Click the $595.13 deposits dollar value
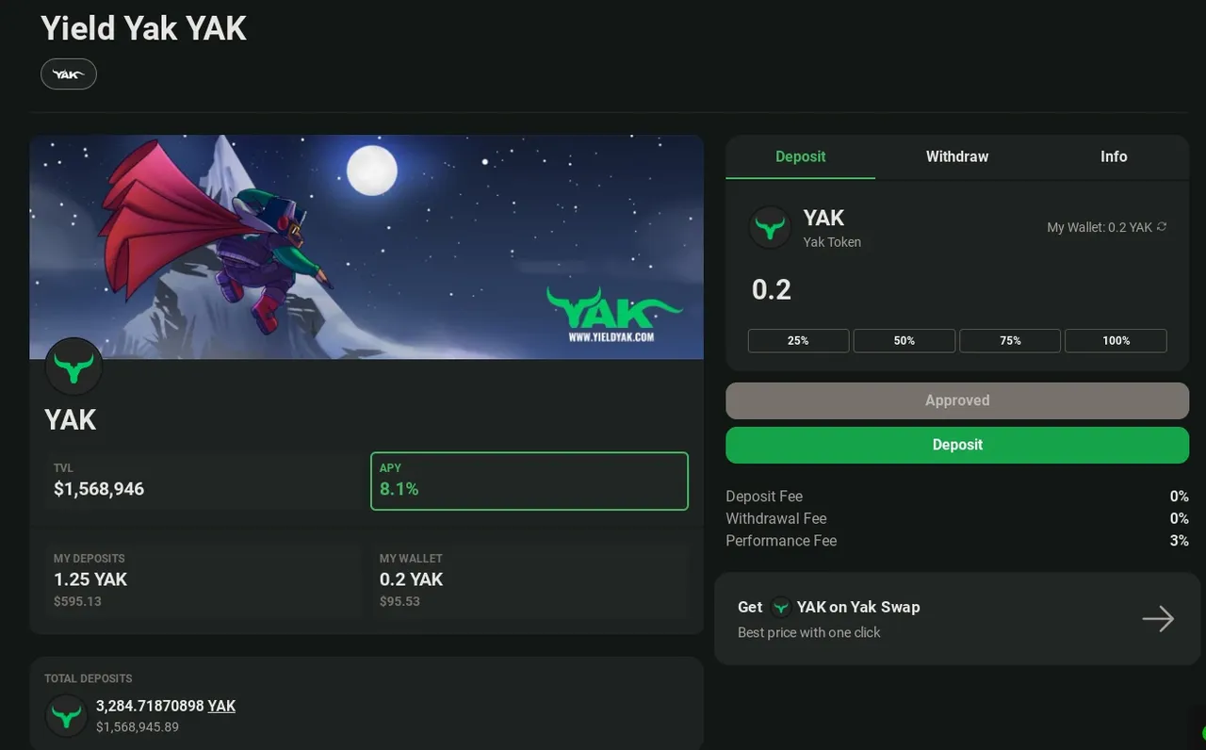1206x750 pixels. [x=77, y=601]
